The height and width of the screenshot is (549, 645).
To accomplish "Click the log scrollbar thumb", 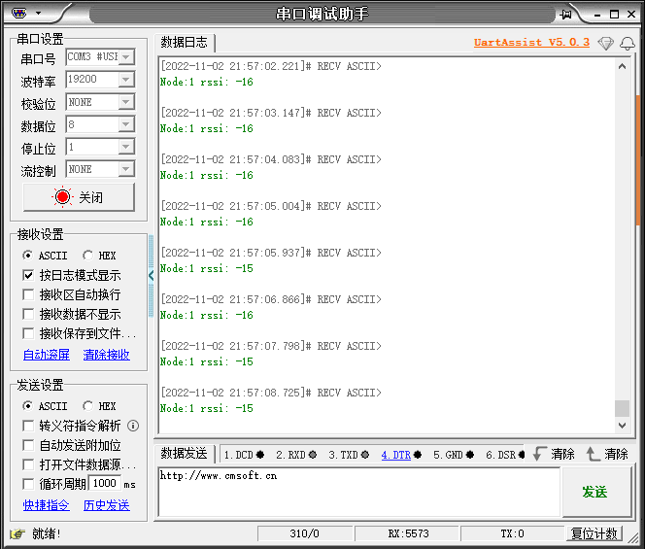I will click(x=622, y=409).
